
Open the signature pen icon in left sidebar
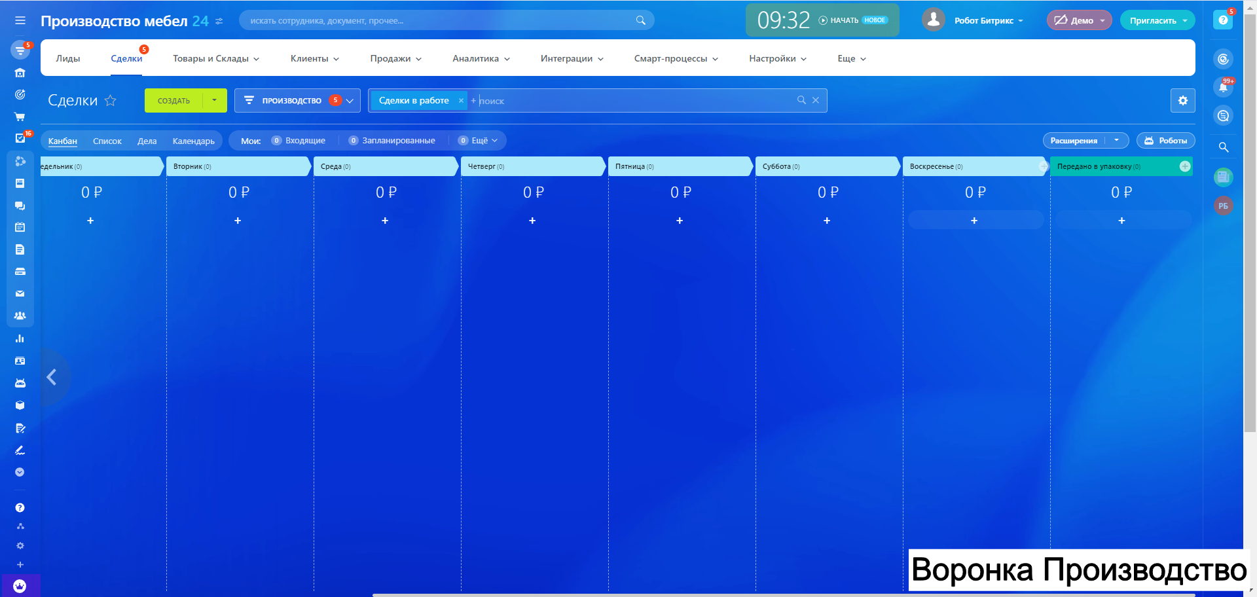tap(20, 450)
